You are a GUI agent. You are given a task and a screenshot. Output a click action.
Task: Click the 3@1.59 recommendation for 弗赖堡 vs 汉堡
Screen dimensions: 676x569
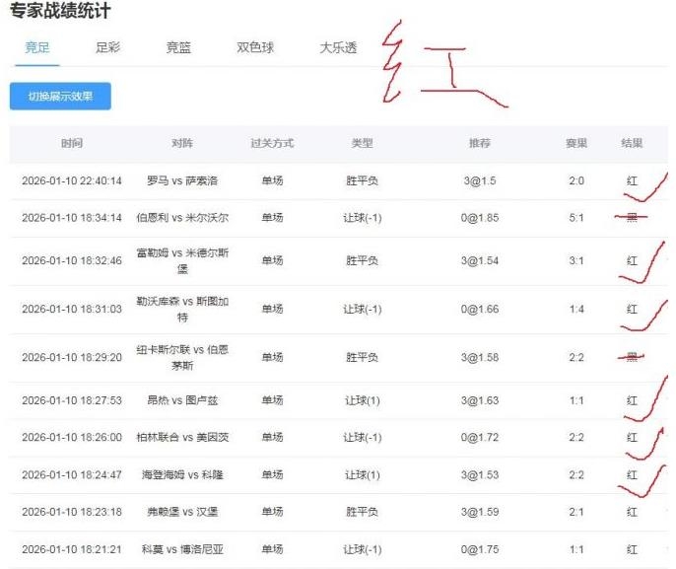click(x=479, y=512)
